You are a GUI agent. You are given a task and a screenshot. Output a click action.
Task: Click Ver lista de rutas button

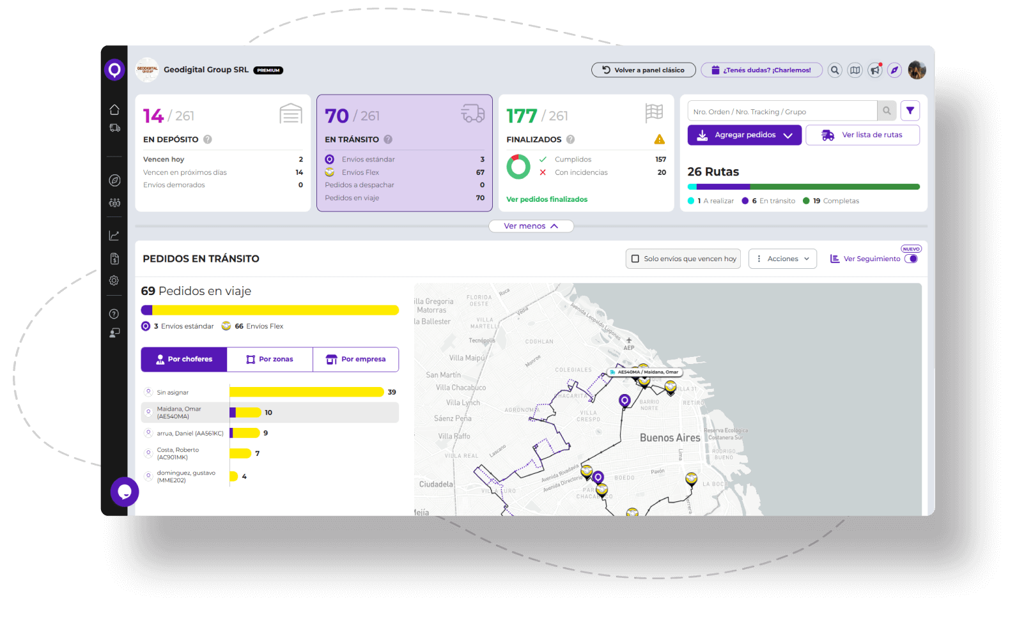(862, 135)
